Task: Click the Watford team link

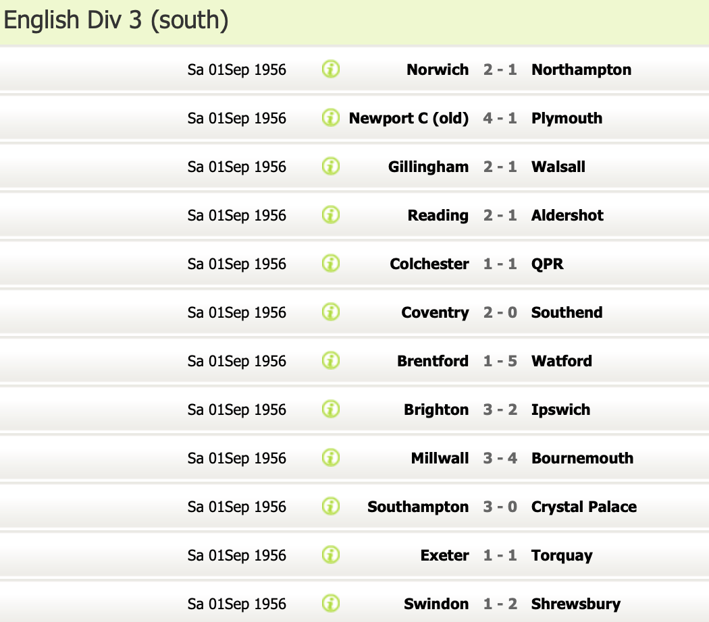Action: [x=562, y=361]
